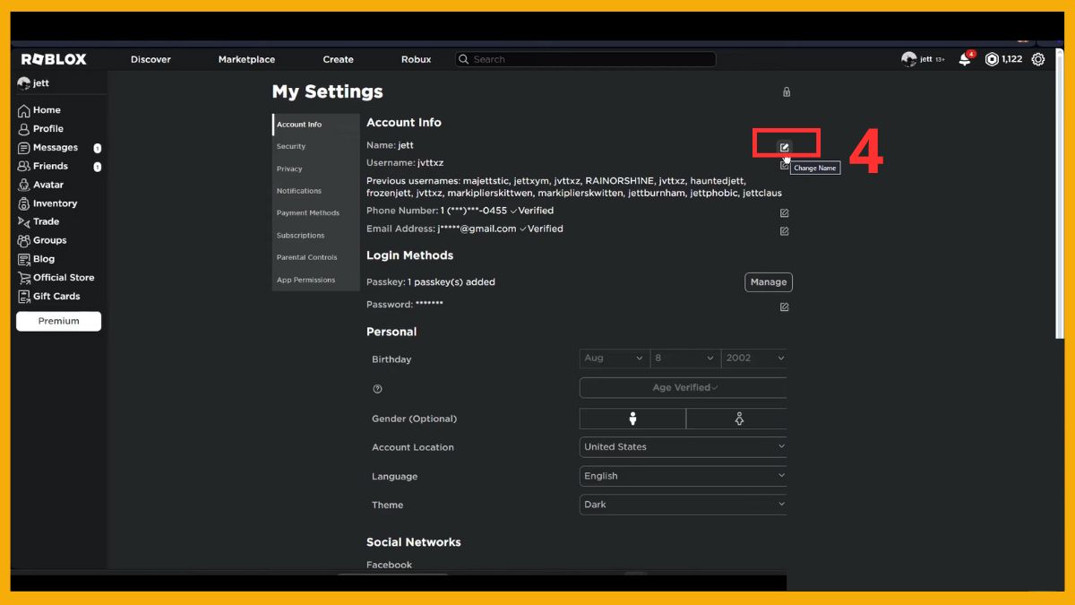Click the Change Name edit icon

(785, 147)
